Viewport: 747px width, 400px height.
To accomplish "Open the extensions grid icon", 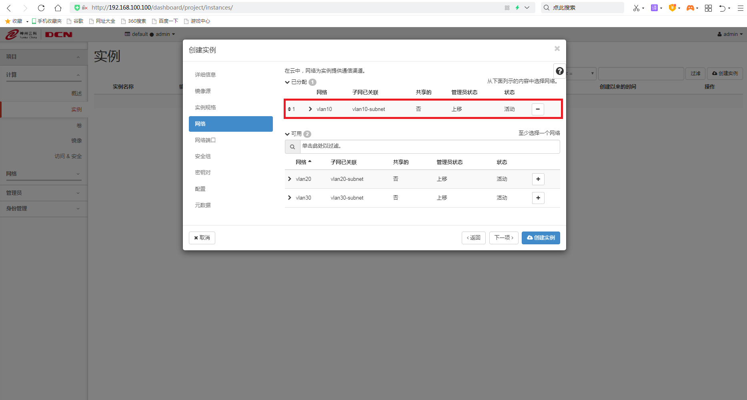I will click(x=708, y=8).
